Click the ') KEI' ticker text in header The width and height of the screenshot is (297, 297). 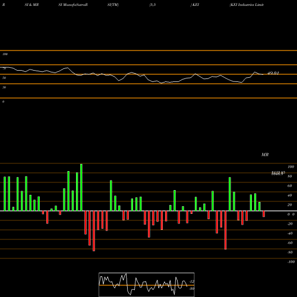point(195,5)
